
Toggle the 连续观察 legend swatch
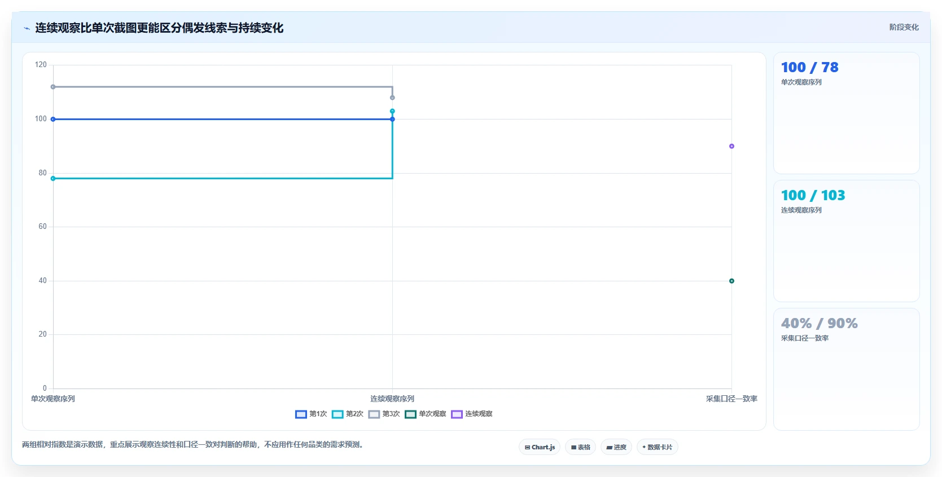[457, 414]
